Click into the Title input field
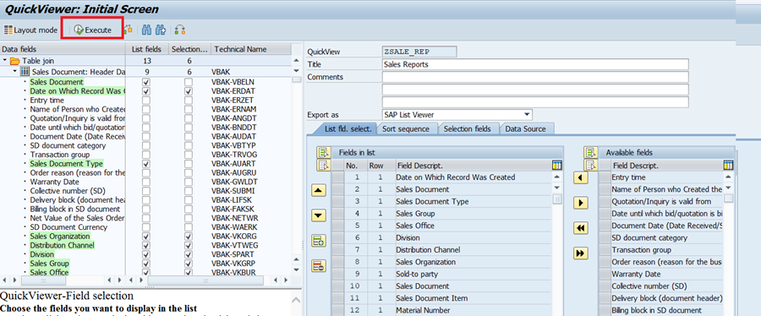 pos(535,64)
